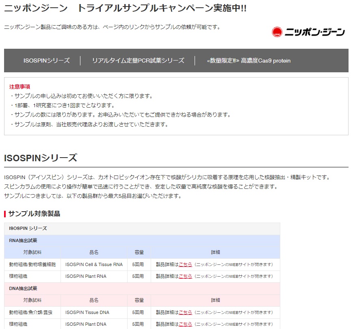Click the サンプル対象製品 heading

34,214
